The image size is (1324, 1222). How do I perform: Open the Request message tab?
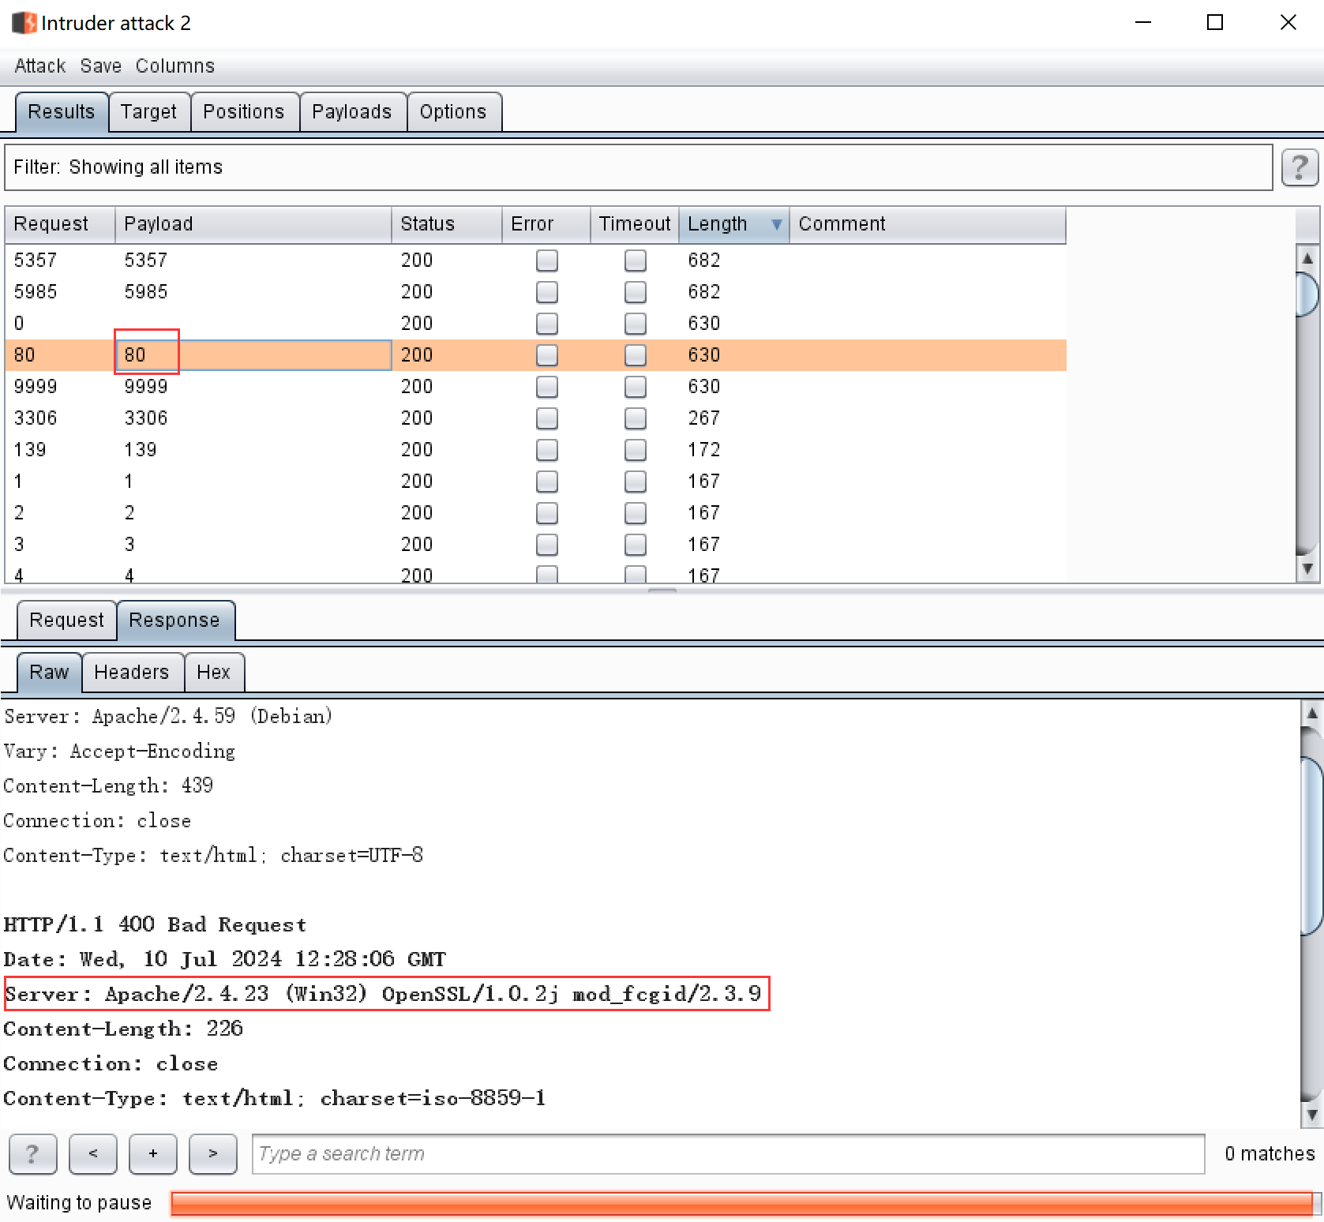[67, 620]
